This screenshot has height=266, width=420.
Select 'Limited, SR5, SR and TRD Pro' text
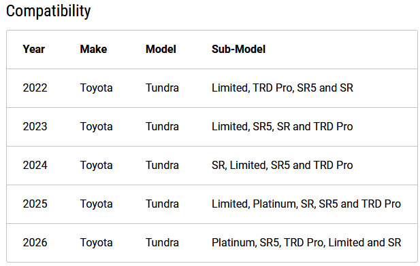pyautogui.click(x=282, y=127)
